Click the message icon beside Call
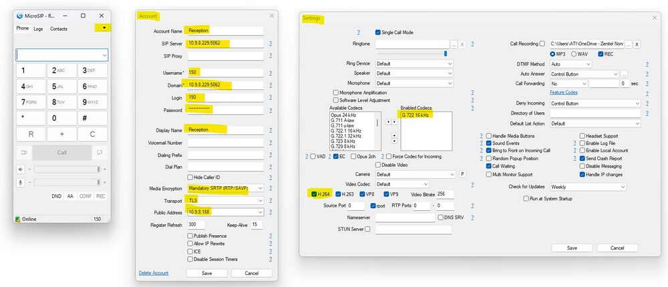The width and height of the screenshot is (668, 287). point(100,152)
